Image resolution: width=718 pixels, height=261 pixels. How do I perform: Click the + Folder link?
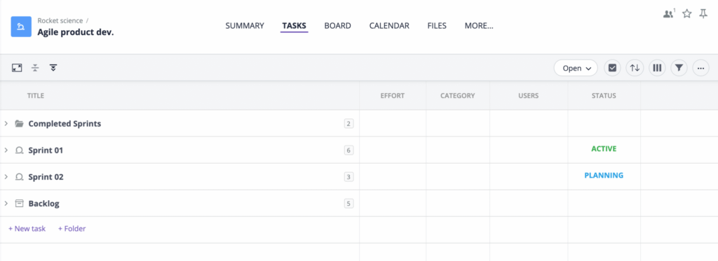tap(72, 229)
